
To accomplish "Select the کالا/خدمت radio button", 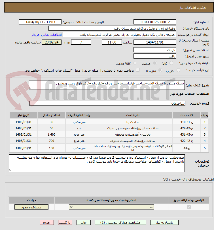I will tap(135, 63).
